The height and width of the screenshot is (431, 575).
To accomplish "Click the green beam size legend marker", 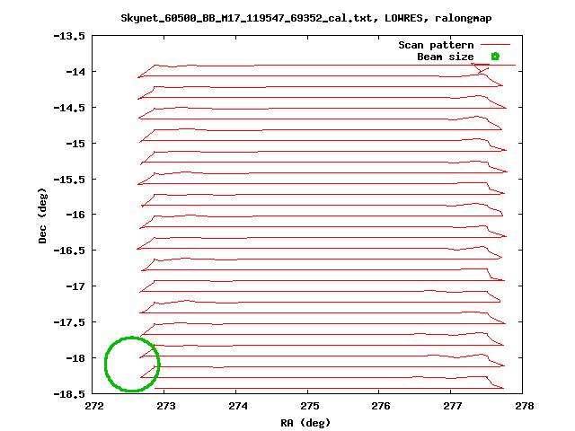I will [495, 56].
